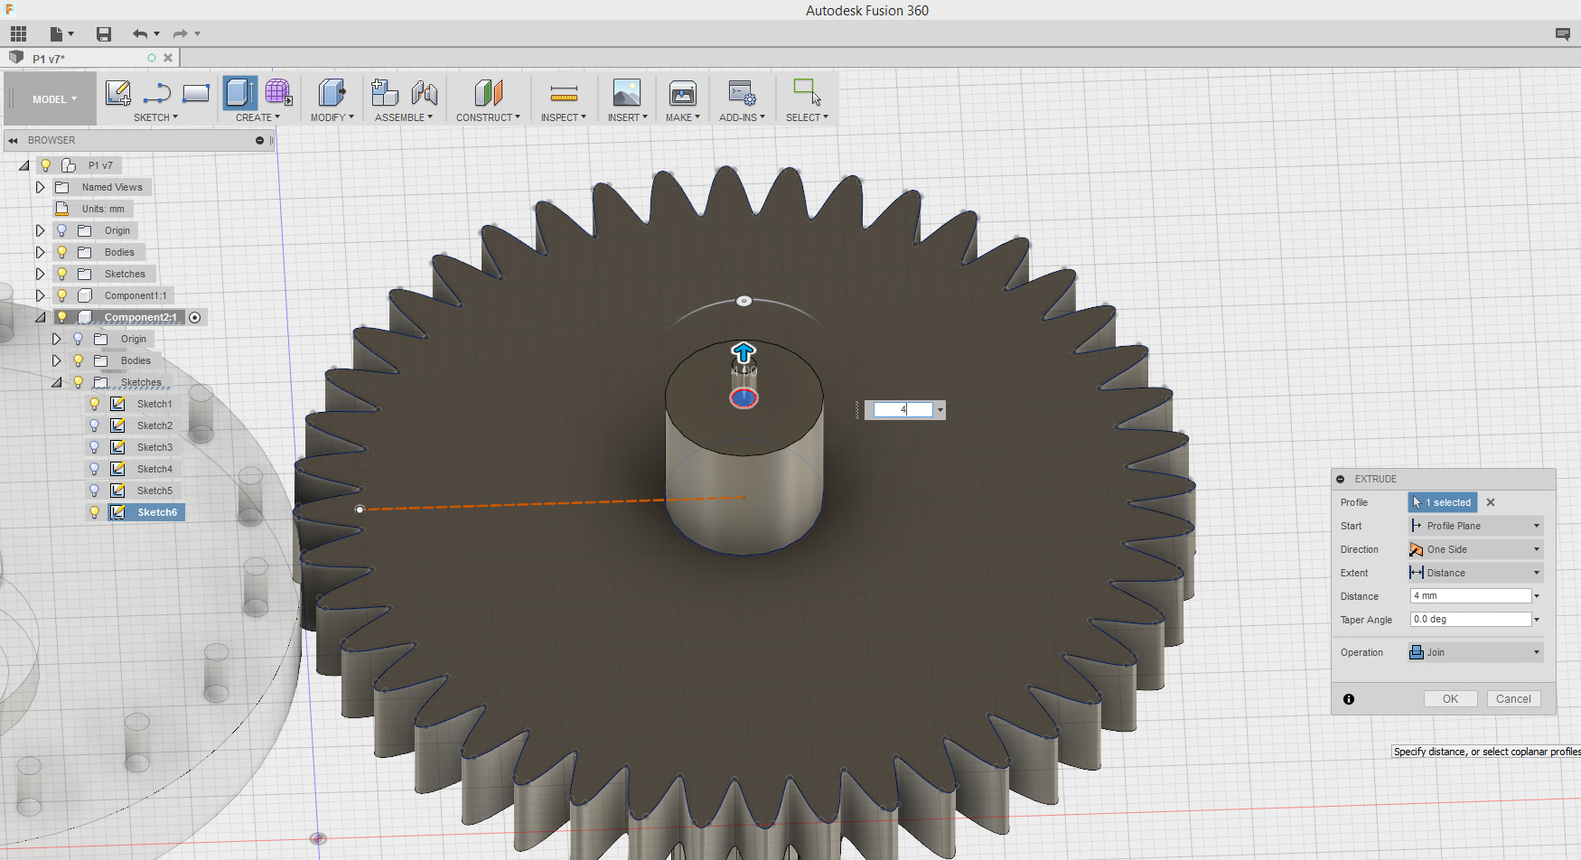The width and height of the screenshot is (1581, 860).
Task: Select Sketch4 in the browser tree
Action: tap(154, 470)
